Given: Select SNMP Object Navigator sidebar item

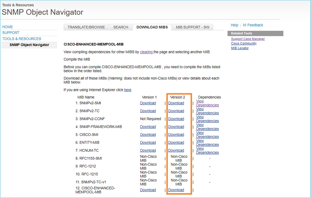Looking at the screenshot, I should point(29,45).
